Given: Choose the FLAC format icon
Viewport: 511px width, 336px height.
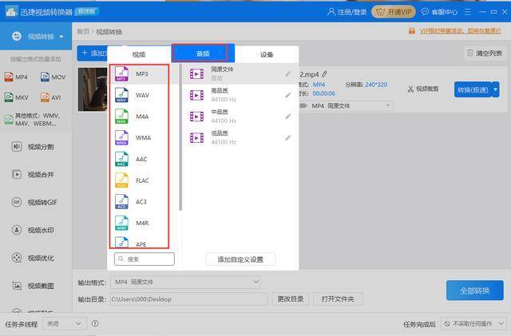Looking at the screenshot, I should coord(121,180).
